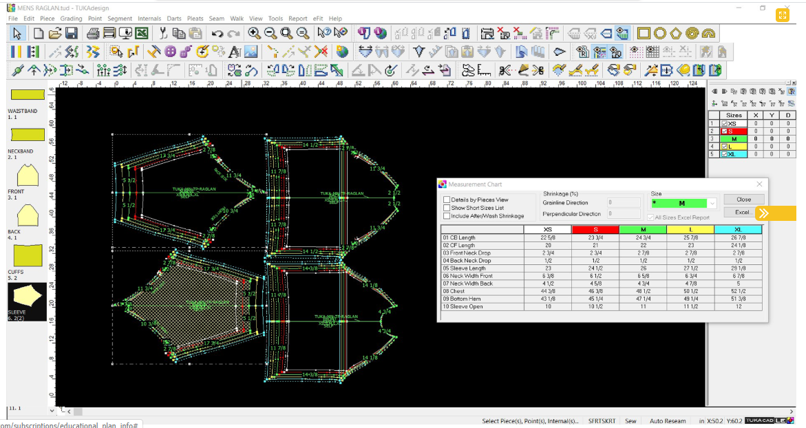Image resolution: width=806 pixels, height=428 pixels.
Task: Enable Details by Pieces View checkbox
Action: point(447,200)
